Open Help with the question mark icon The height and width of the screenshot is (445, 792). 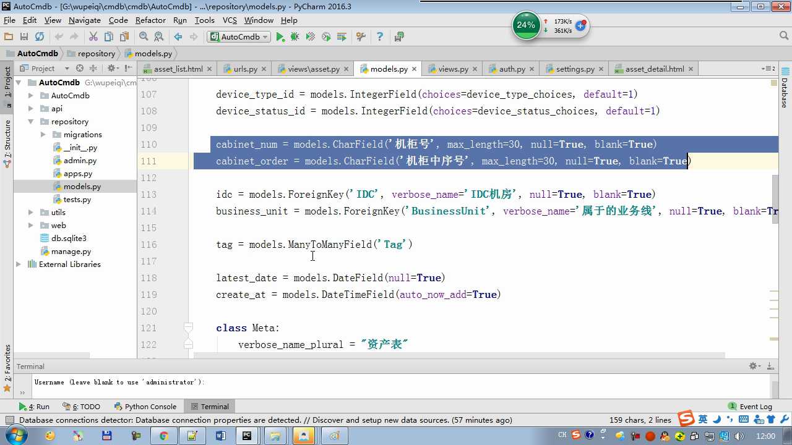380,37
